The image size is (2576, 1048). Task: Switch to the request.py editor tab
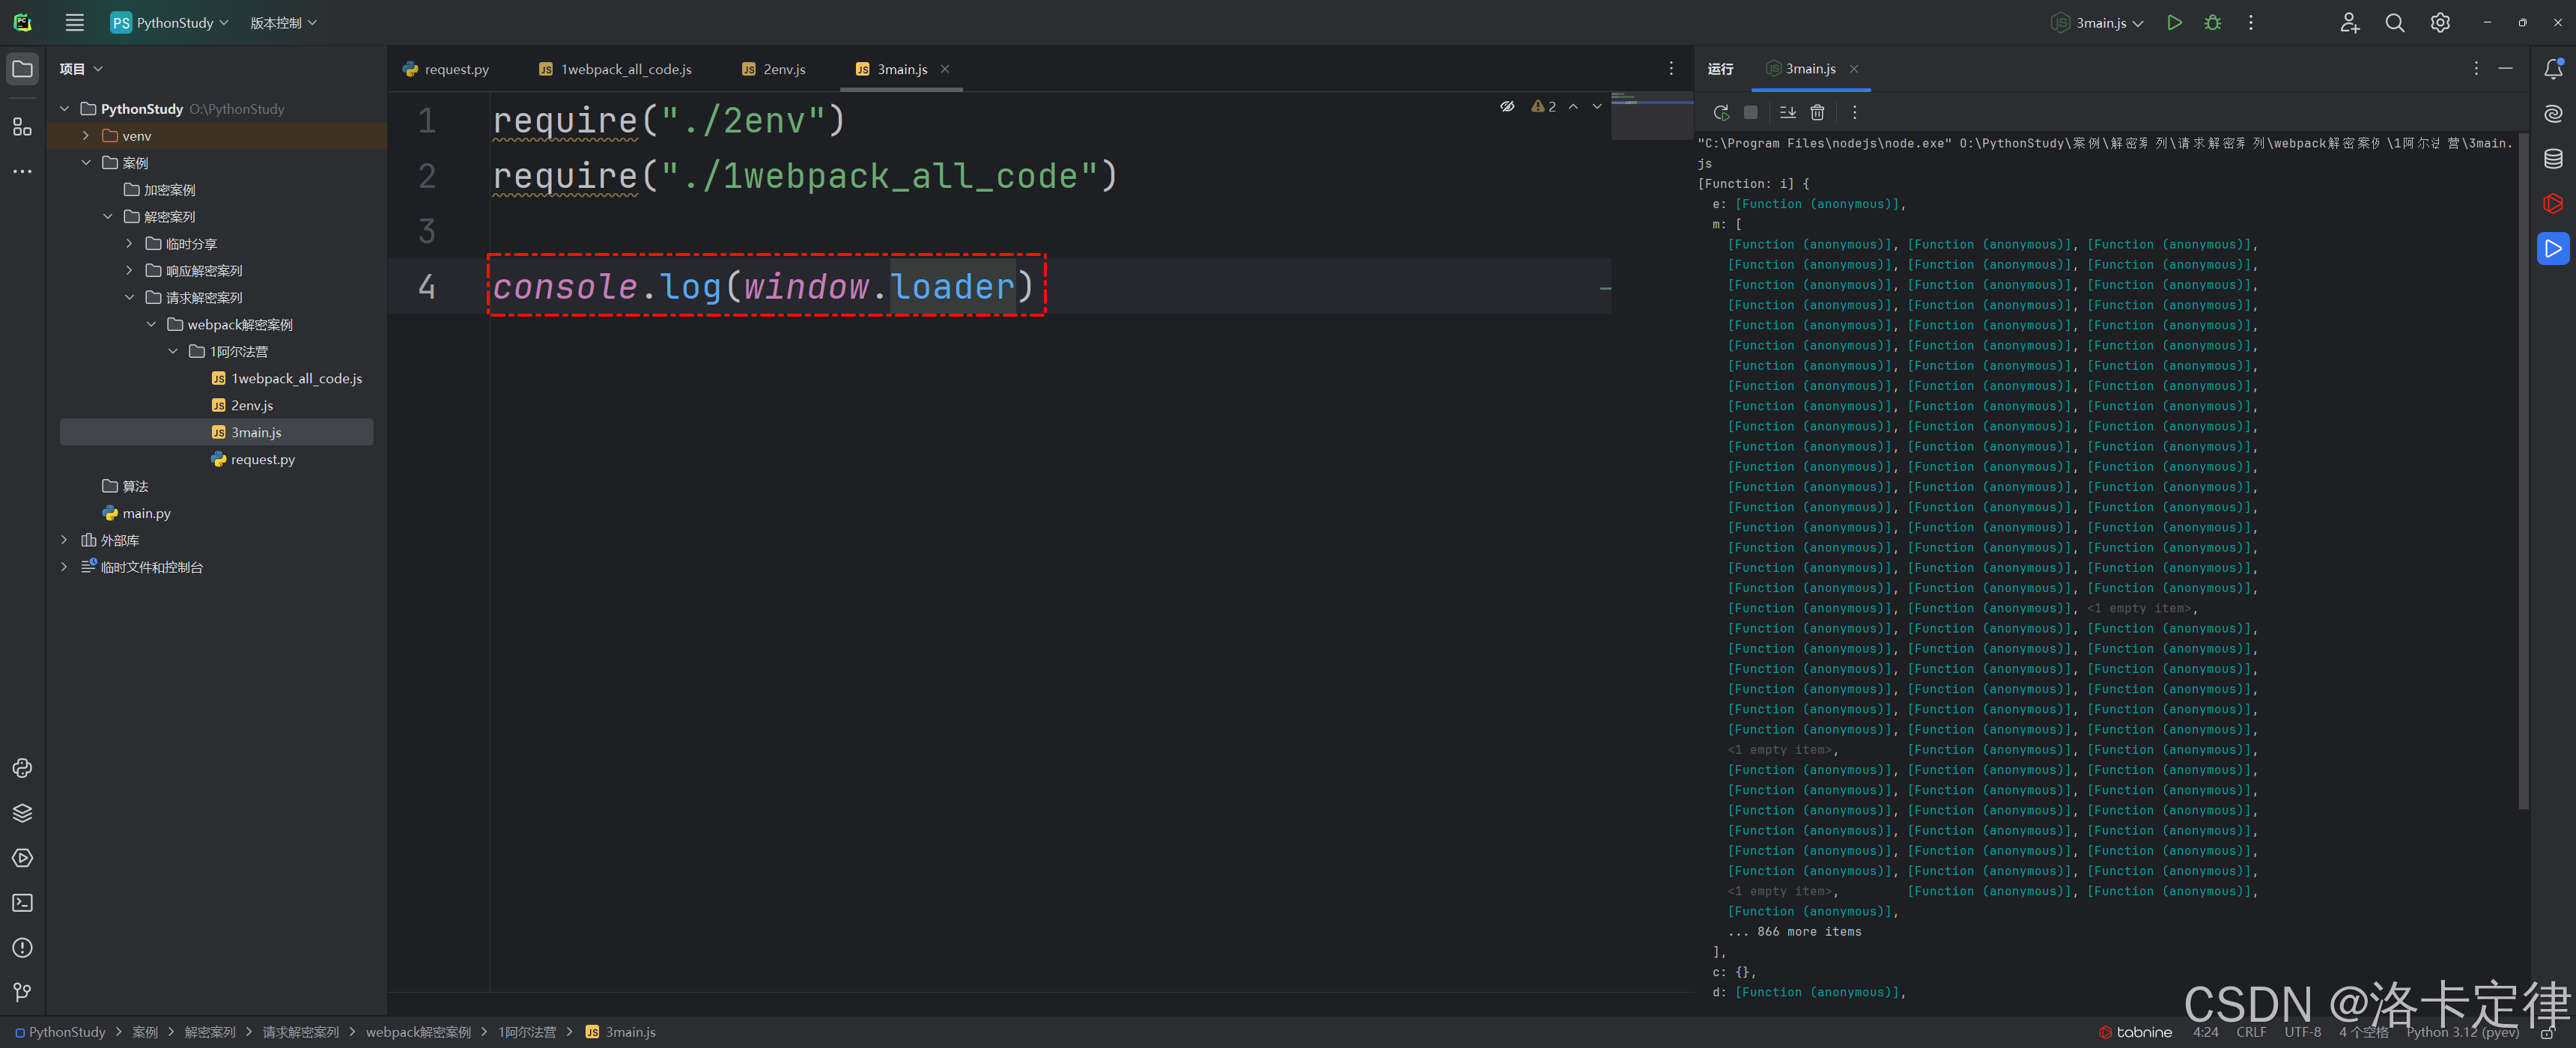pyautogui.click(x=455, y=69)
